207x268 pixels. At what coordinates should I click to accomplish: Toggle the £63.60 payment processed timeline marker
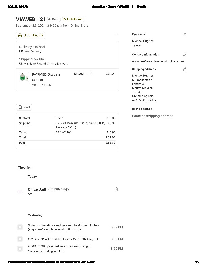(20, 249)
